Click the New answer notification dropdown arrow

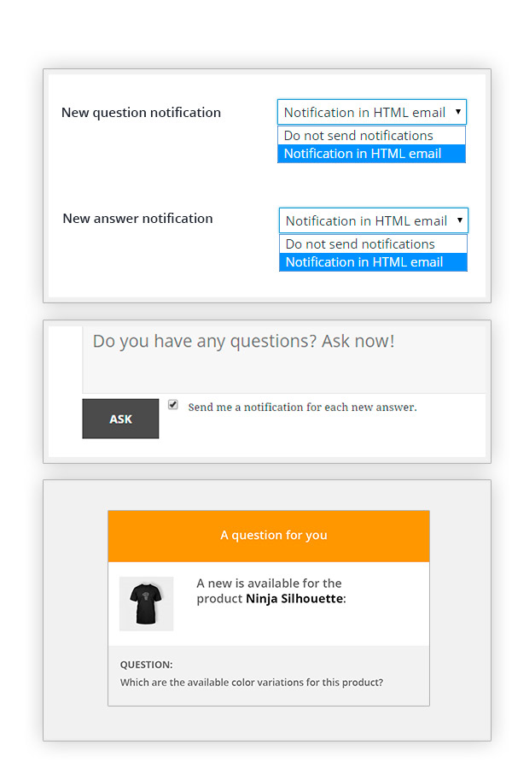[461, 220]
